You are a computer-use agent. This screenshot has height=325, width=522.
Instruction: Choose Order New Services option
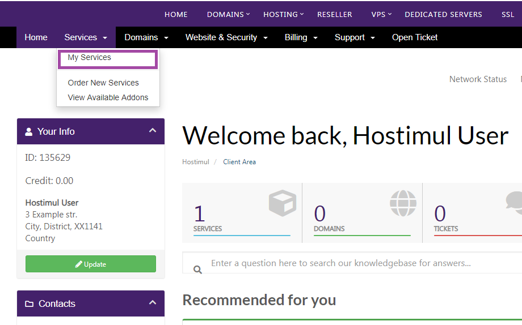click(103, 83)
